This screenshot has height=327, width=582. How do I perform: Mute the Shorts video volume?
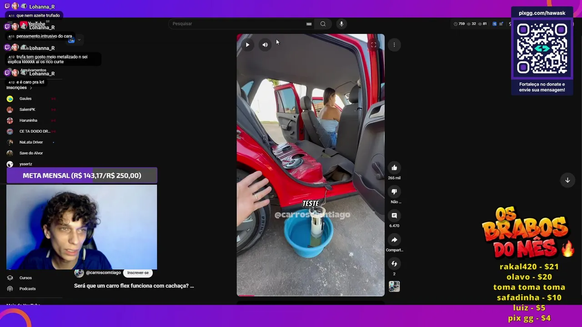pyautogui.click(x=265, y=45)
